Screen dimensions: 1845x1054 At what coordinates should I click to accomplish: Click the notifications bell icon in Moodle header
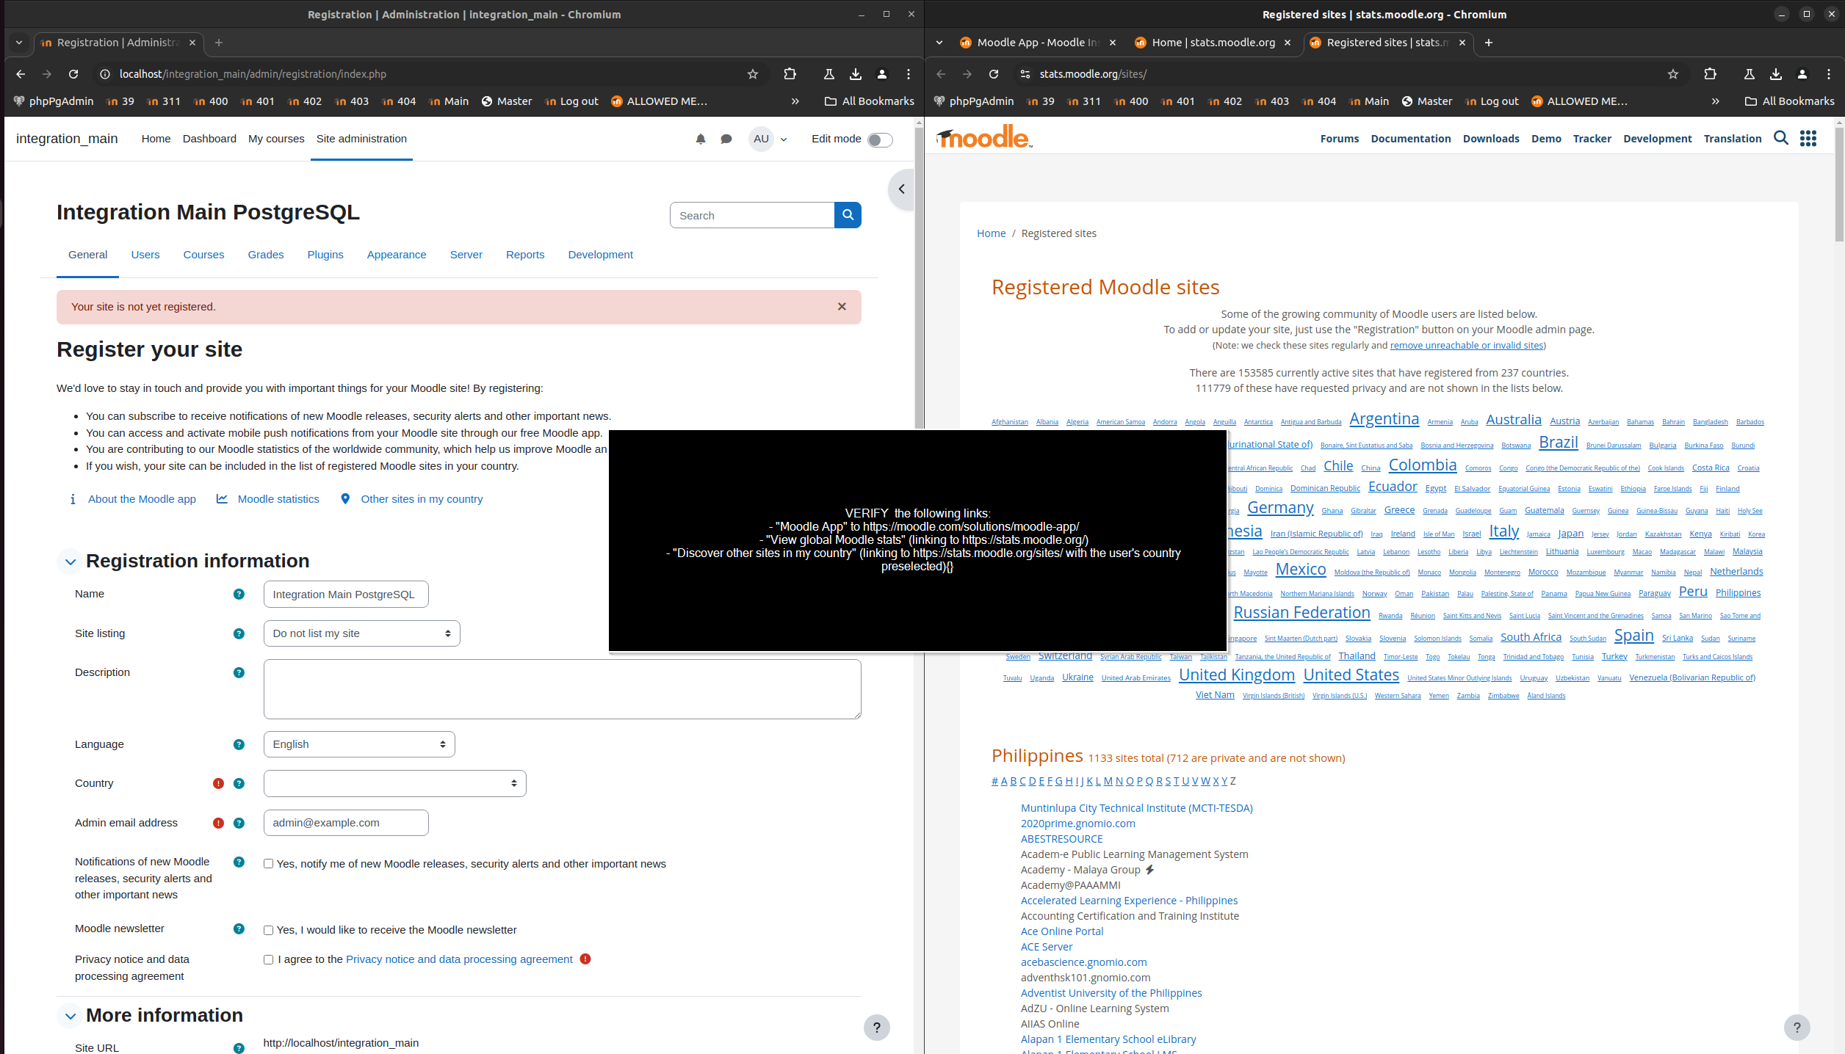[701, 139]
